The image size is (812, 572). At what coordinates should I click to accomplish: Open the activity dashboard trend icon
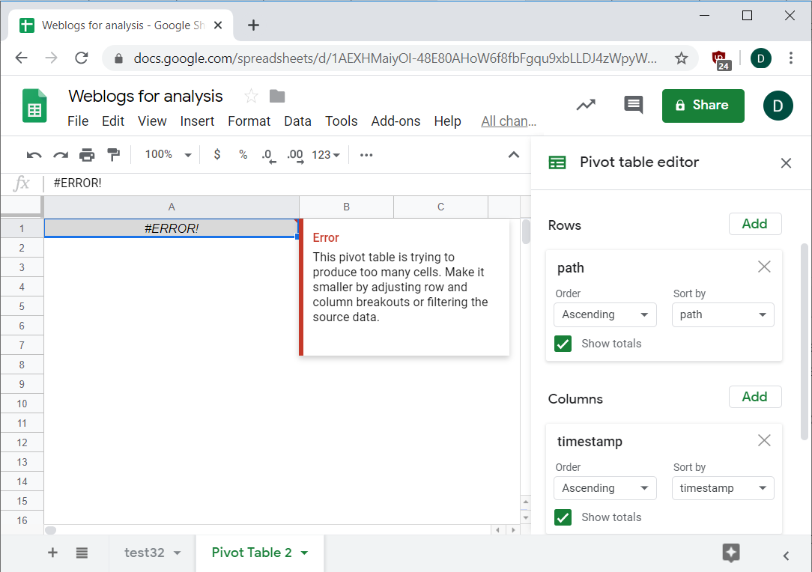click(x=586, y=106)
